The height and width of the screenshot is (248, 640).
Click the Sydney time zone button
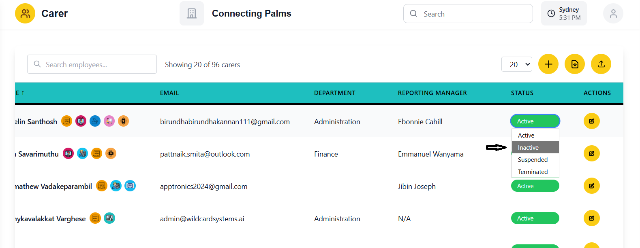pyautogui.click(x=564, y=14)
